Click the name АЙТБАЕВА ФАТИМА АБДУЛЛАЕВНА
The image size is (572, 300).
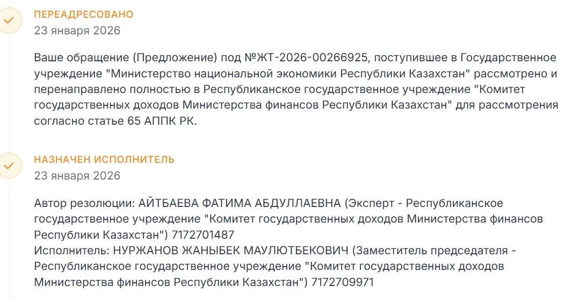point(240,203)
